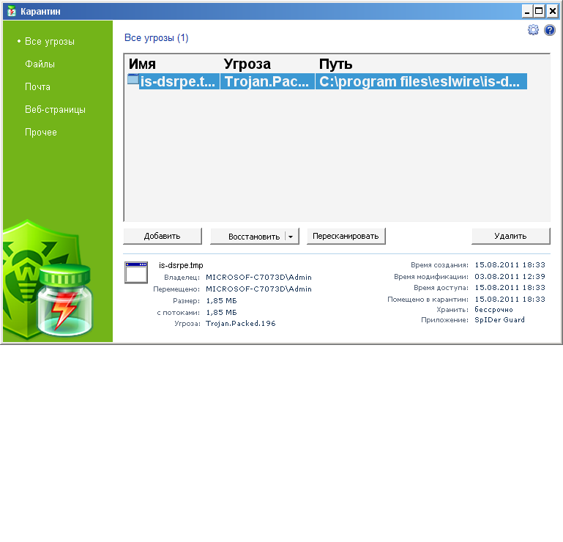
Task: Click 'Пересканировать' button
Action: (x=346, y=236)
